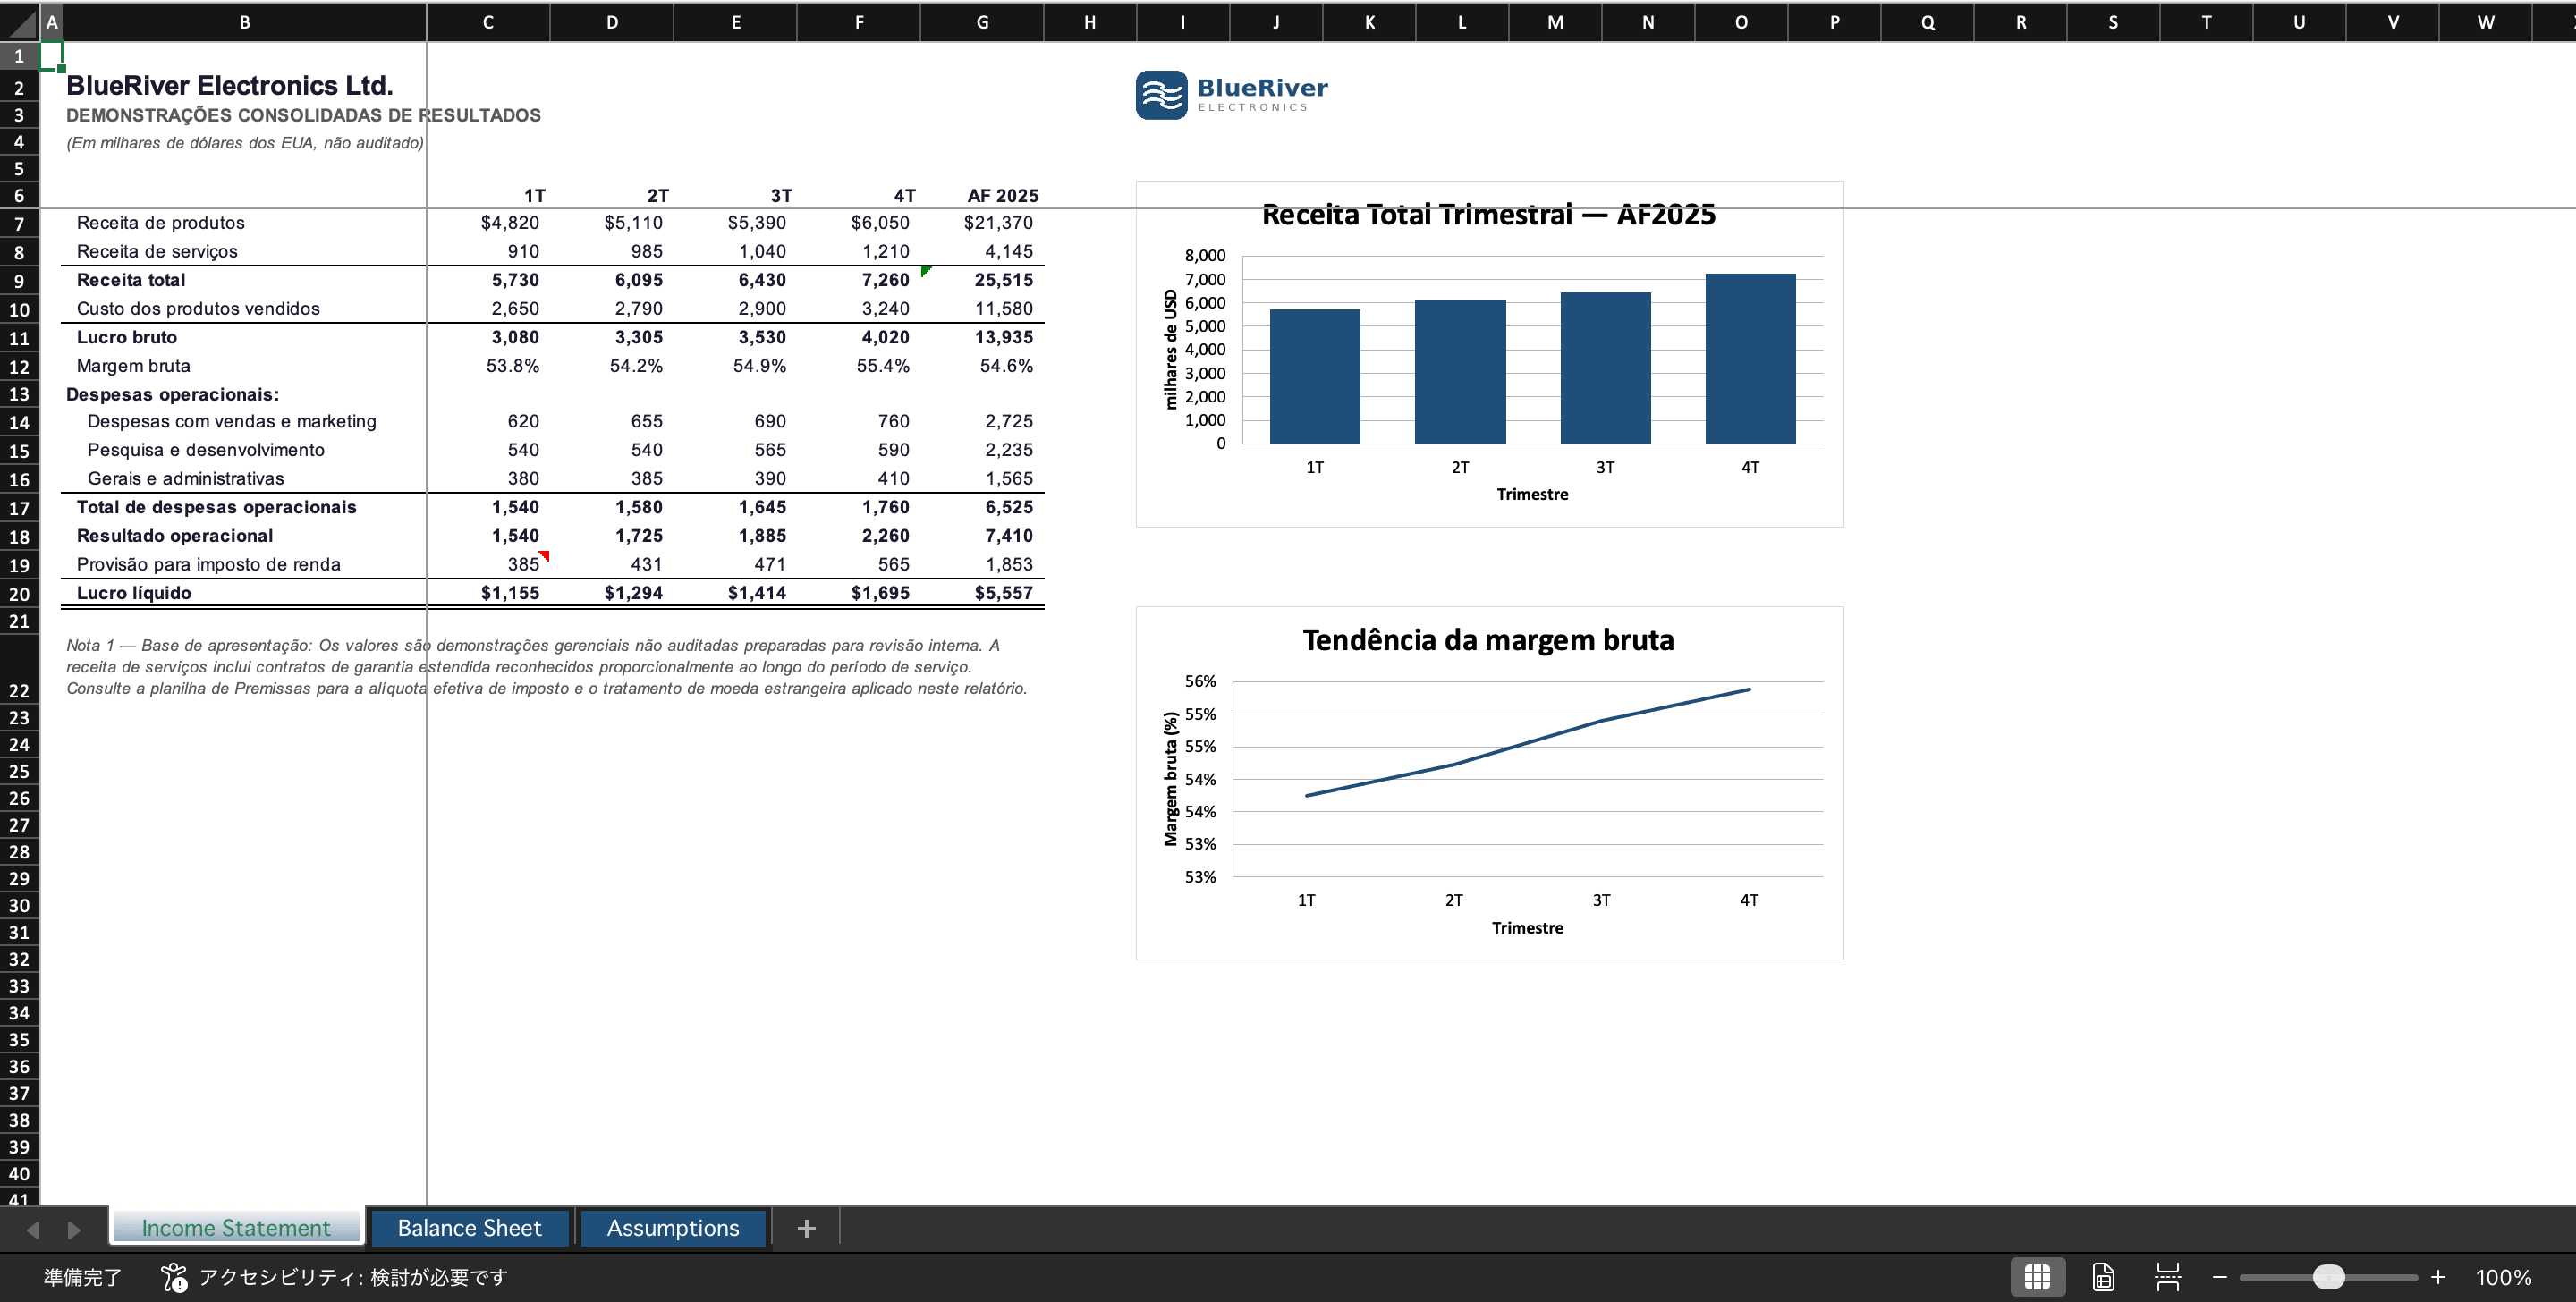
Task: Switch to Normal view icon
Action: [2037, 1277]
